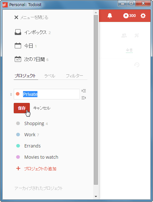Open the 次の7日間 view
This screenshot has width=153, height=202.
pos(34,59)
